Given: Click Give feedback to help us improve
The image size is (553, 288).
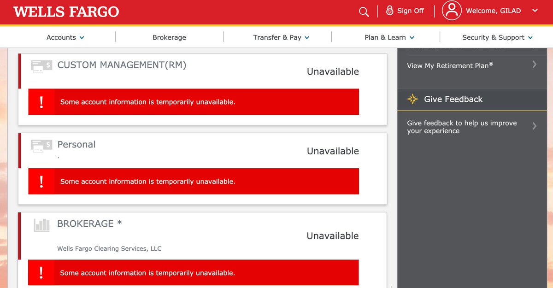Looking at the screenshot, I should 462,127.
